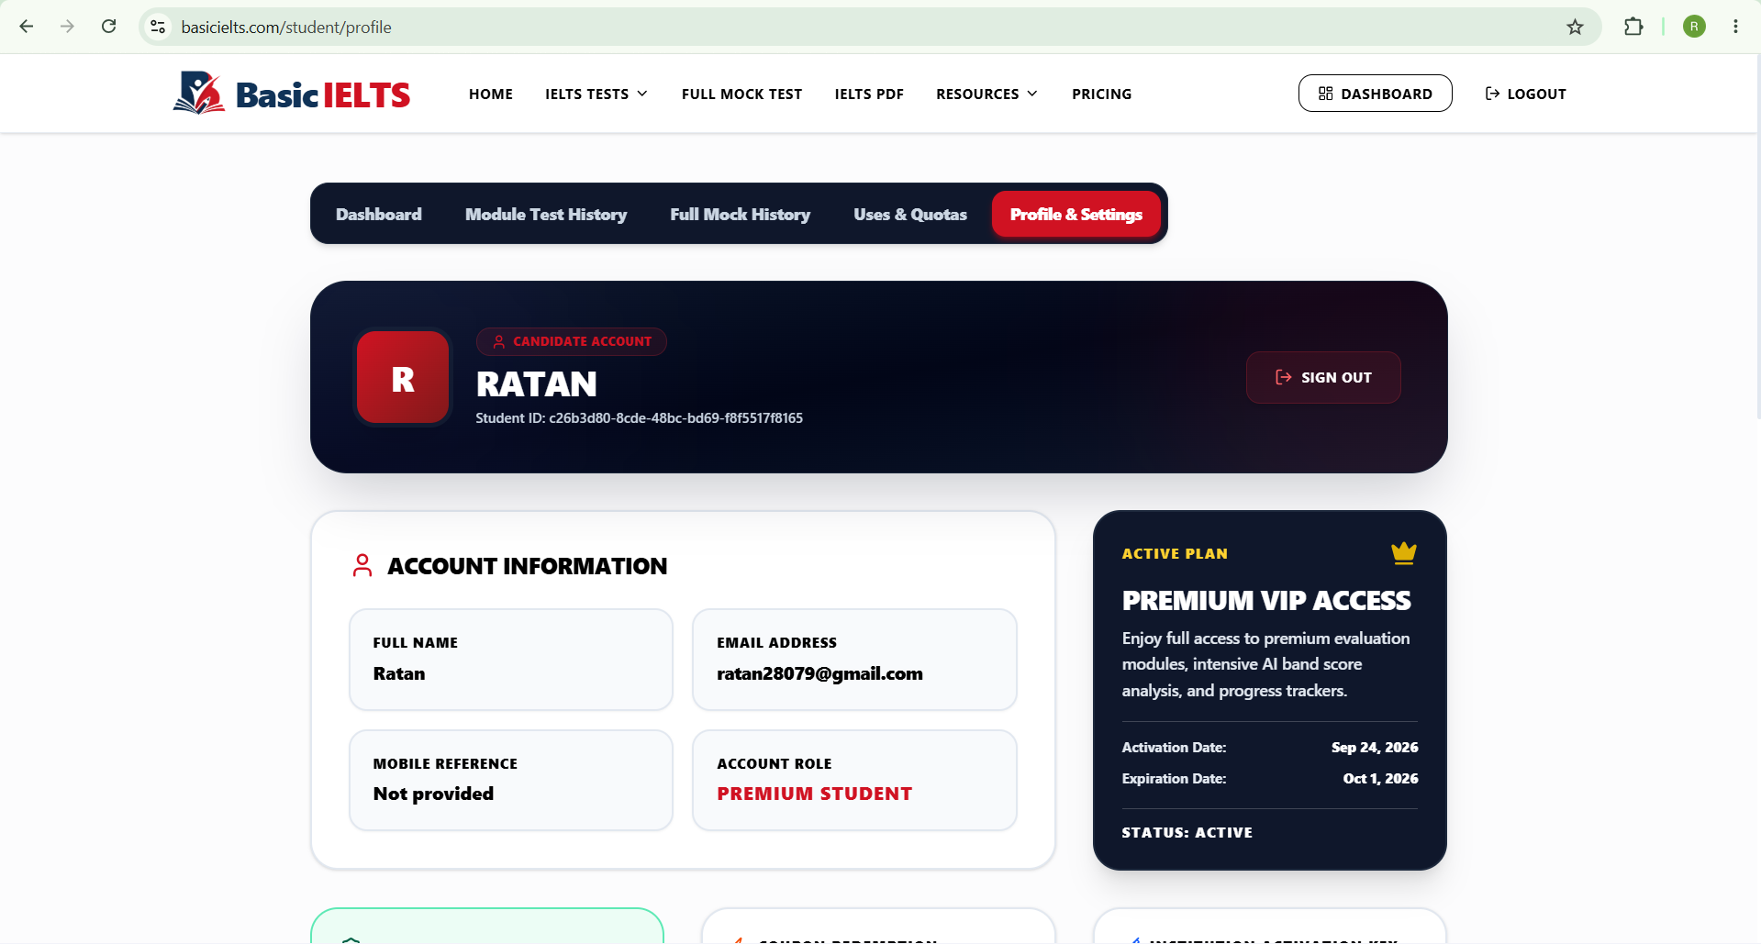Select the Profile & Settings tab

click(1076, 214)
